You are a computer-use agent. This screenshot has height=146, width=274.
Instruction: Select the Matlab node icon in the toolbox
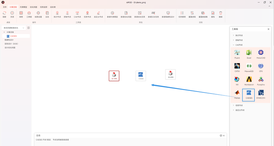coord(237,93)
